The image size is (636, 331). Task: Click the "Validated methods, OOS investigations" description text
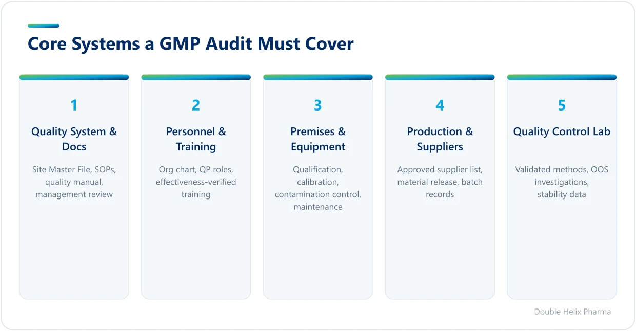point(562,182)
